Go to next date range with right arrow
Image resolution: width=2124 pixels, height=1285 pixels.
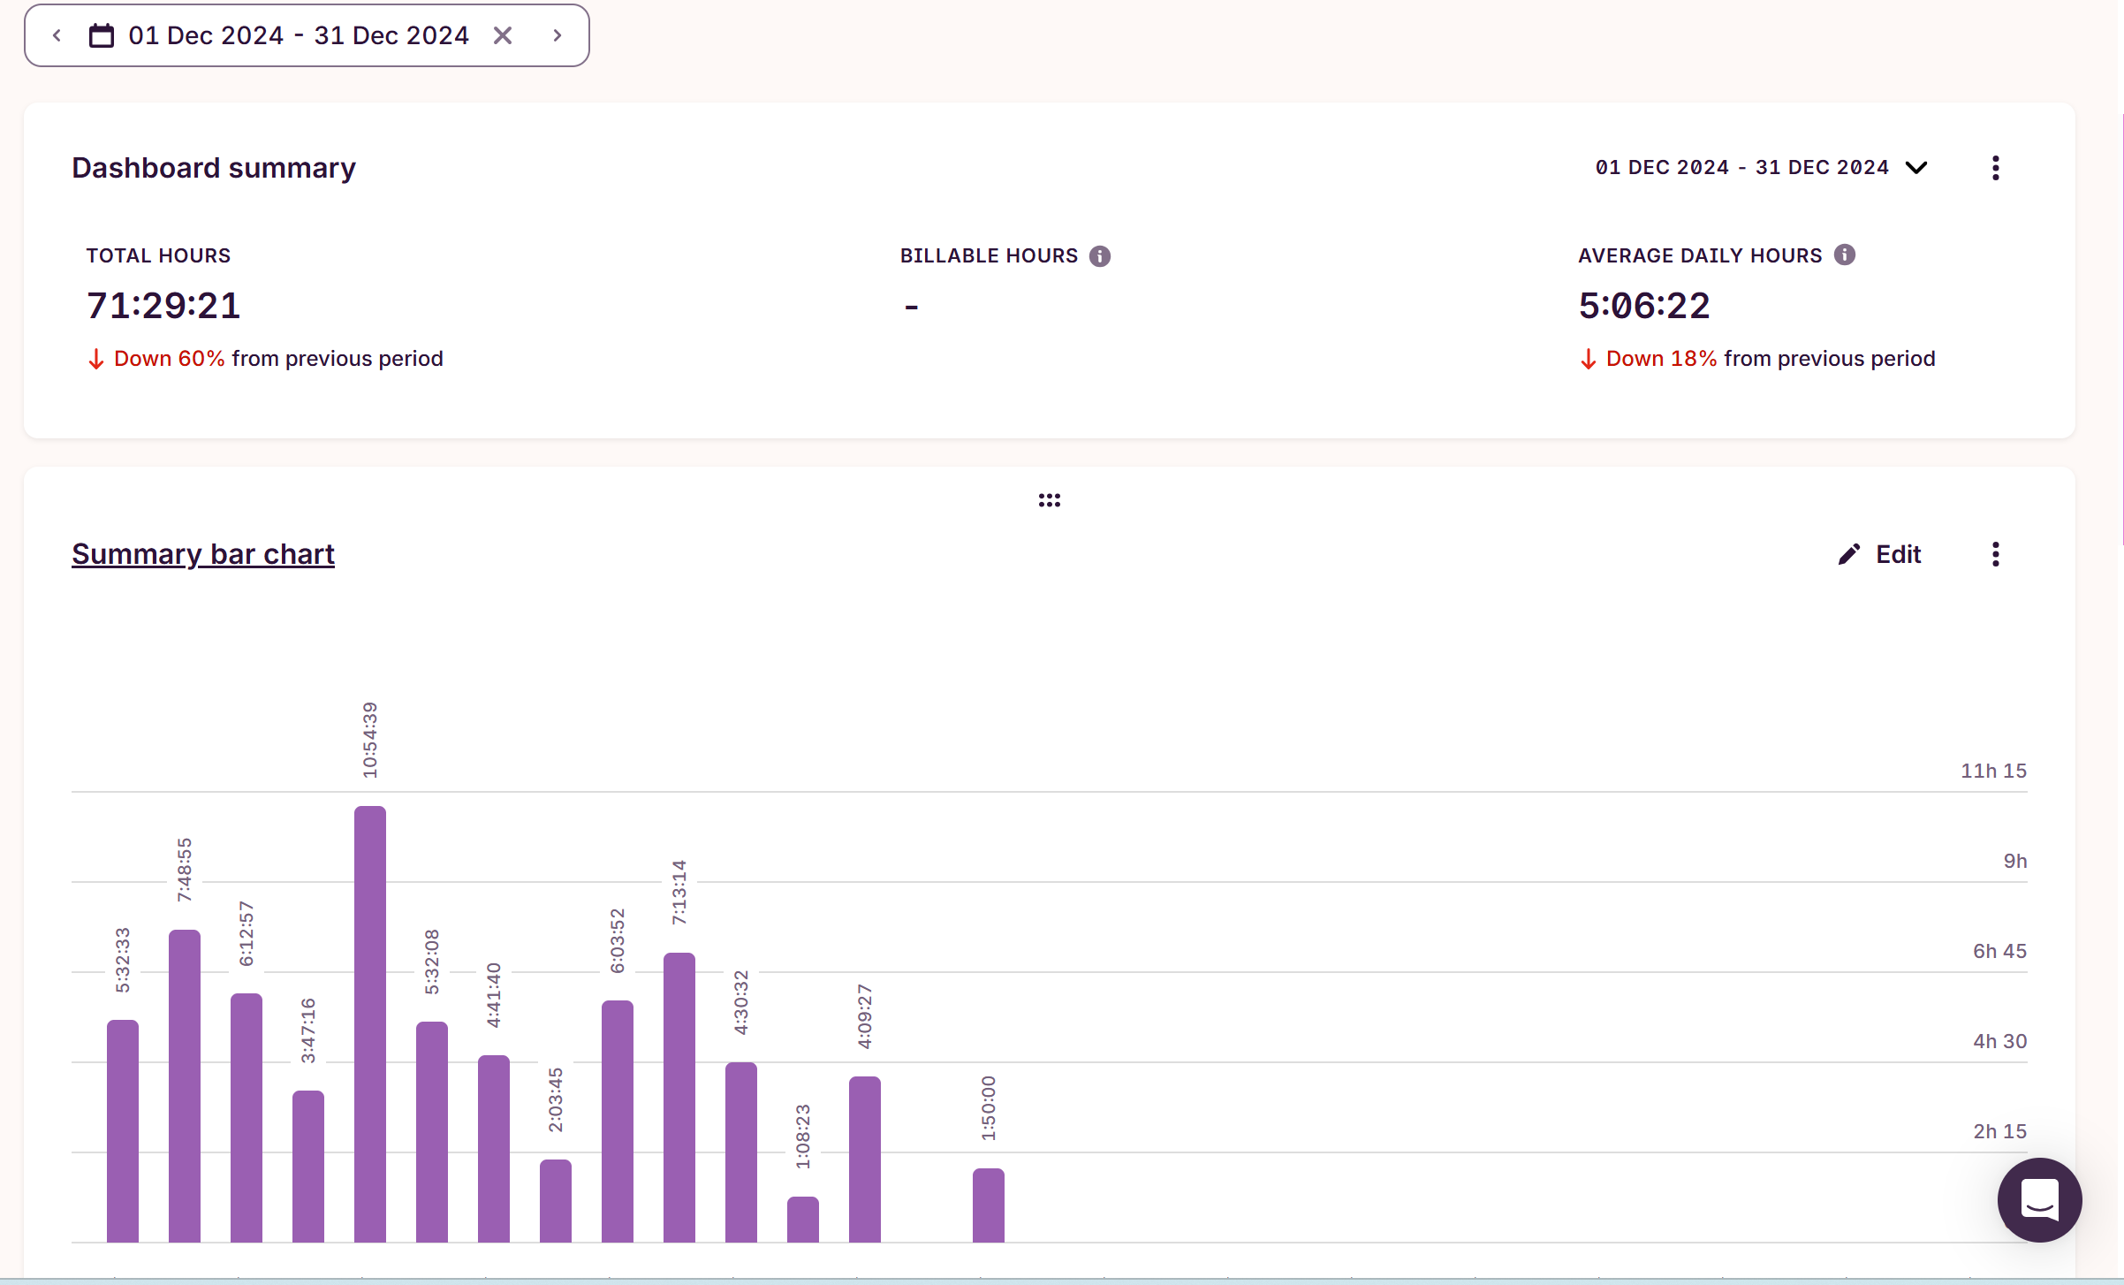558,35
